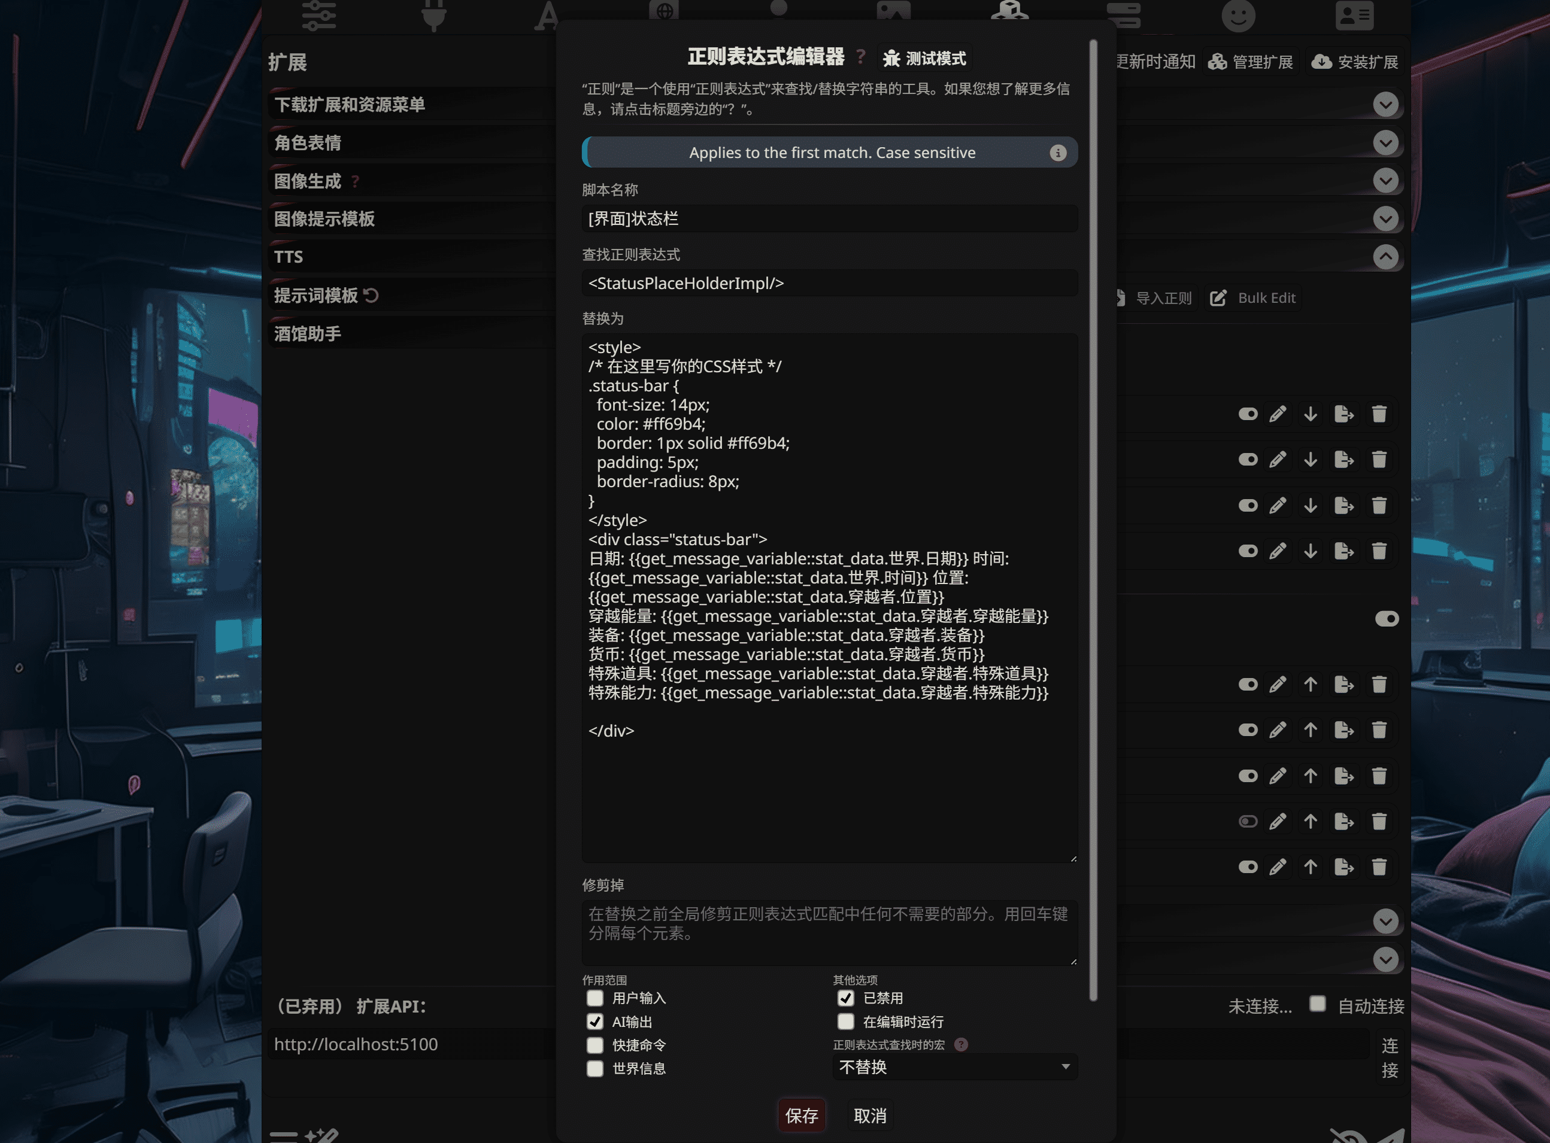The height and width of the screenshot is (1143, 1550).
Task: Click the 测试模式 button
Action: 924,58
